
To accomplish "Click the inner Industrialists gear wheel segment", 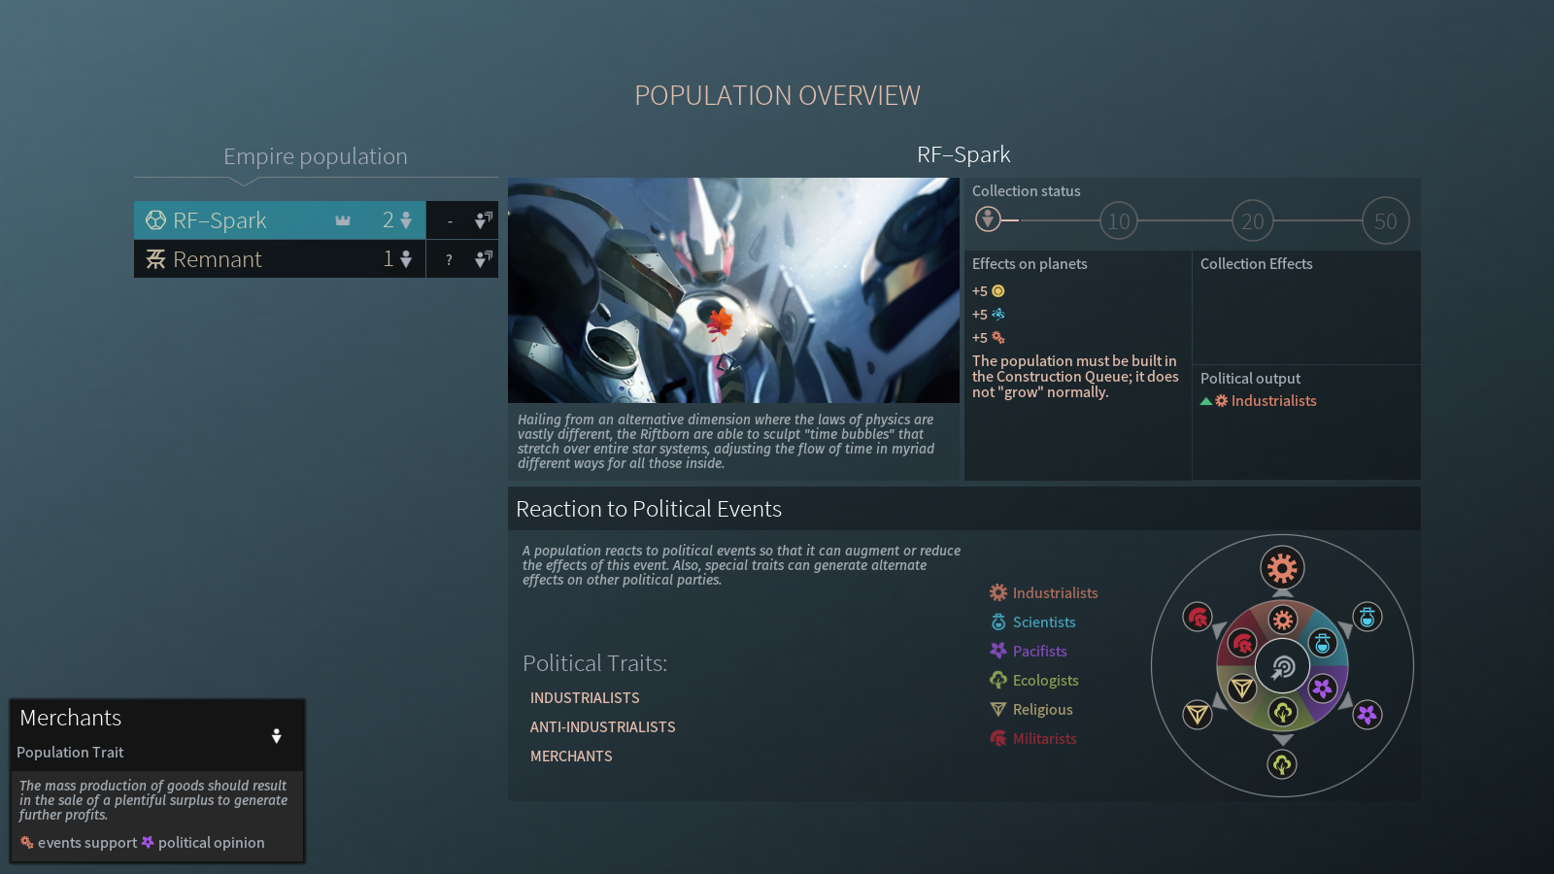I will (1282, 620).
